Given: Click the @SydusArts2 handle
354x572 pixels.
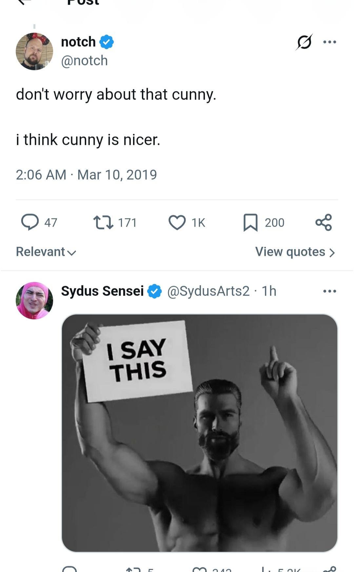Looking at the screenshot, I should click(x=208, y=291).
